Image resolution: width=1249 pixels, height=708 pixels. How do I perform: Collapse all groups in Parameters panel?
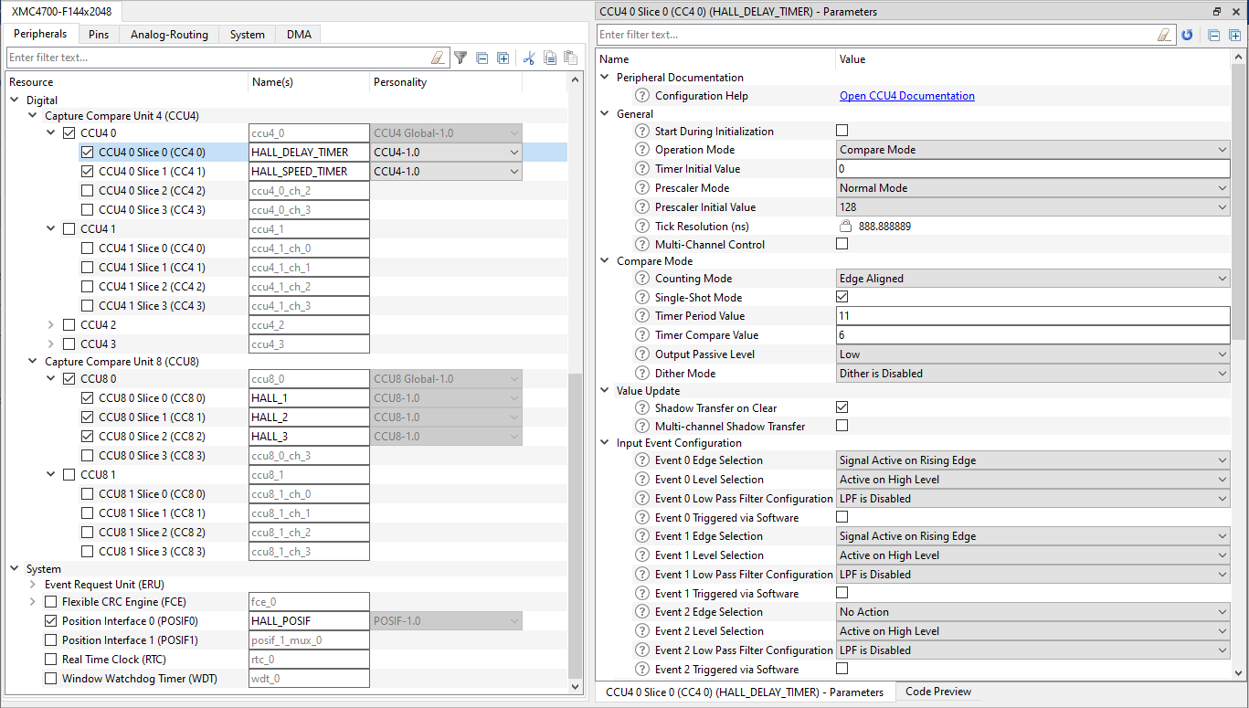pos(1214,35)
